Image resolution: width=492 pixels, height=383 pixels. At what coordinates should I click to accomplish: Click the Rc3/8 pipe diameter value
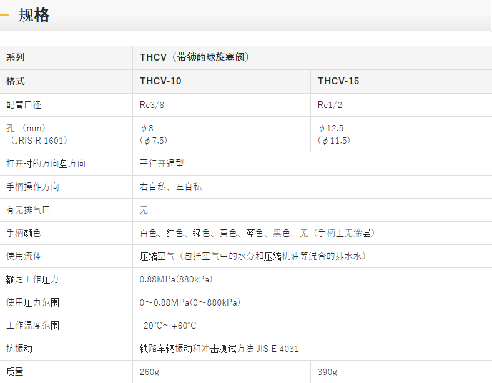click(x=152, y=104)
